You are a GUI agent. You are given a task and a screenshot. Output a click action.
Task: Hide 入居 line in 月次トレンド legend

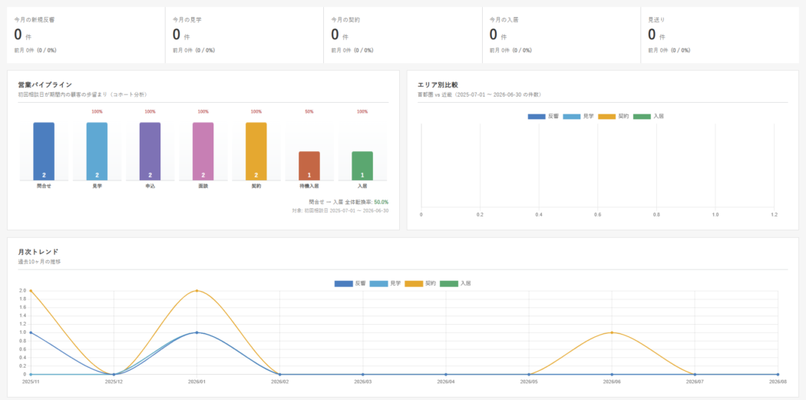(455, 283)
